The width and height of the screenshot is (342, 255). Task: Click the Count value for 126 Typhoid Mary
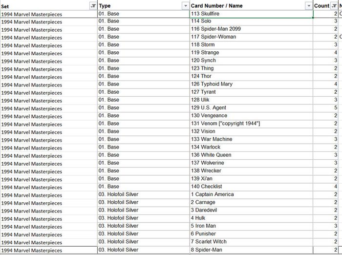325,84
